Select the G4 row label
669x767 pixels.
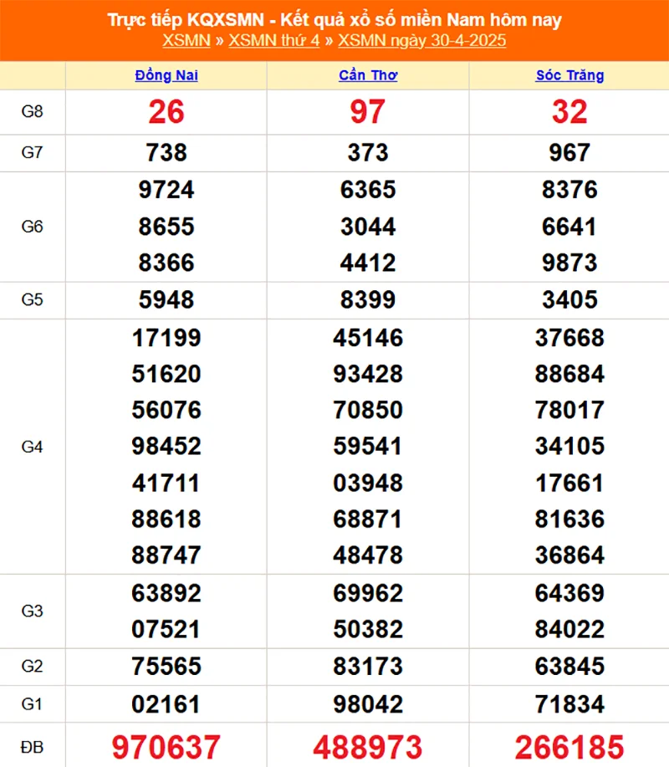(32, 447)
